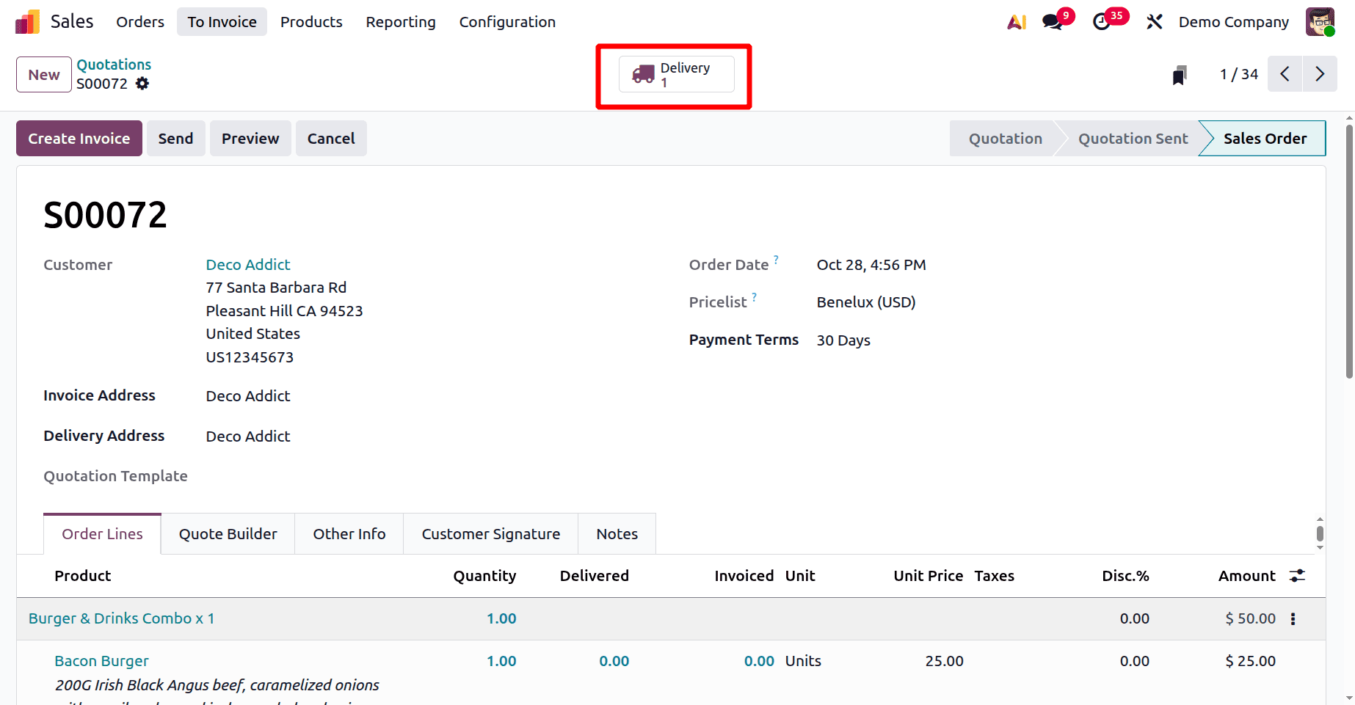Click the developer tools wrench icon
Screen dimensions: 1355x705
[x=1154, y=21]
